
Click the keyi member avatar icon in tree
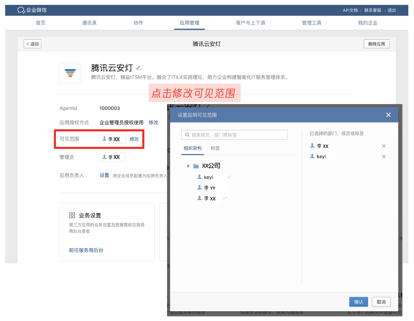point(200,177)
